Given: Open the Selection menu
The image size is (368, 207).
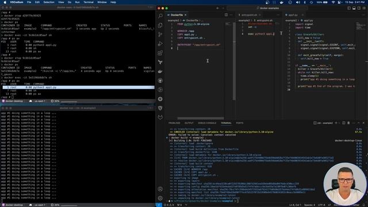Looking at the screenshot, I should [x=49, y=2].
